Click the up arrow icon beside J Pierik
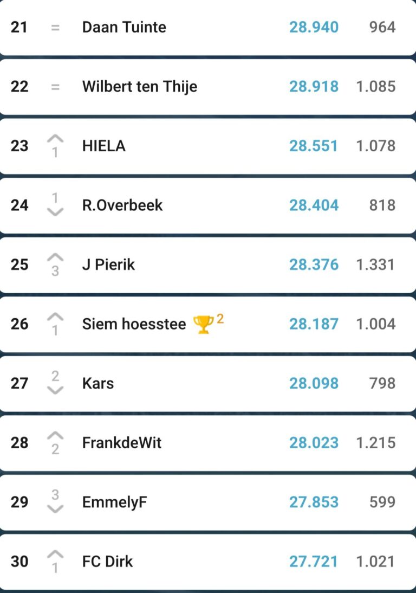 coord(55,258)
